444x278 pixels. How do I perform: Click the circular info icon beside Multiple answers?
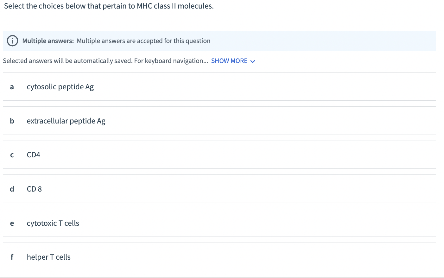[12, 41]
